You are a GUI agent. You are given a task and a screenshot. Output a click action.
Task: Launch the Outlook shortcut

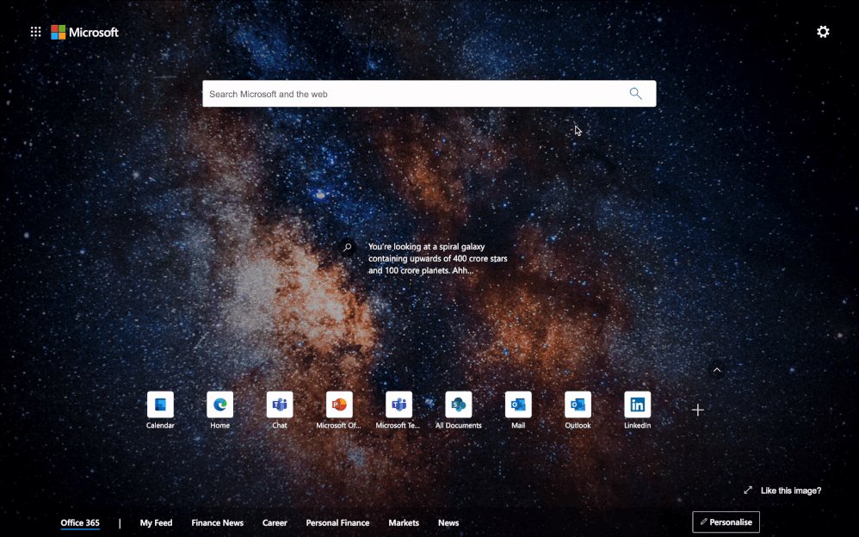[577, 404]
